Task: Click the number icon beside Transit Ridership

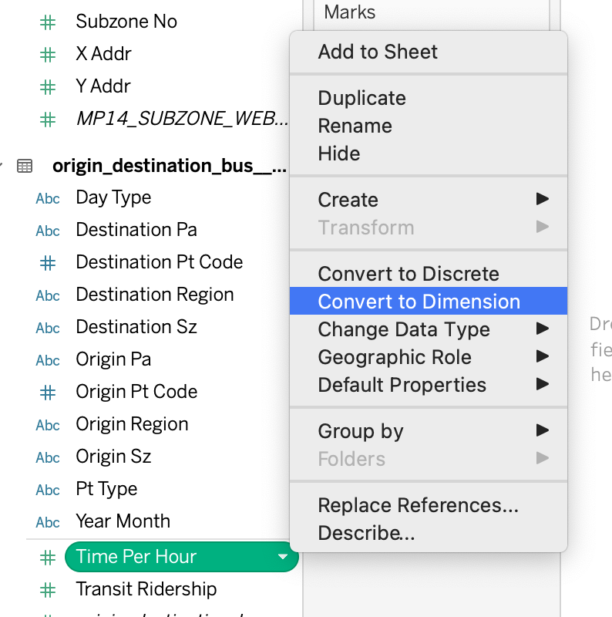Action: 48,590
